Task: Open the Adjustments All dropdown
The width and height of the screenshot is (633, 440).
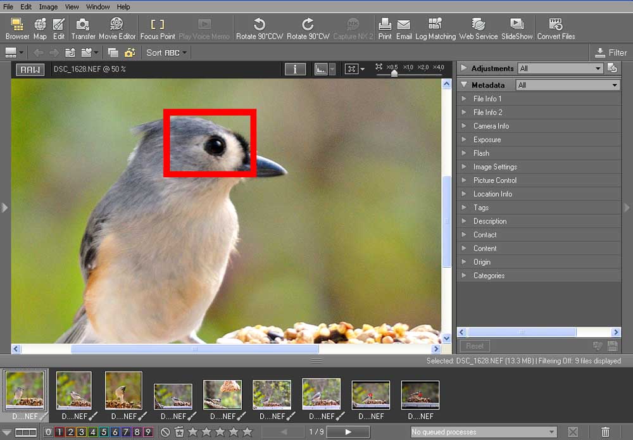Action: click(x=560, y=68)
